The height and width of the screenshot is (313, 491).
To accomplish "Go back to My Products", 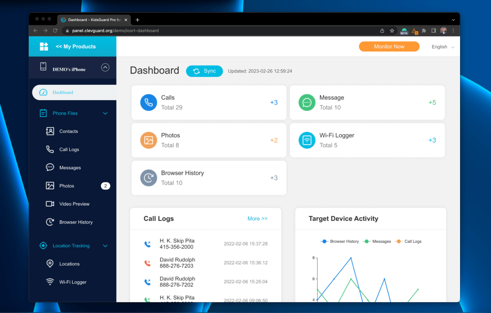I will [x=76, y=46].
